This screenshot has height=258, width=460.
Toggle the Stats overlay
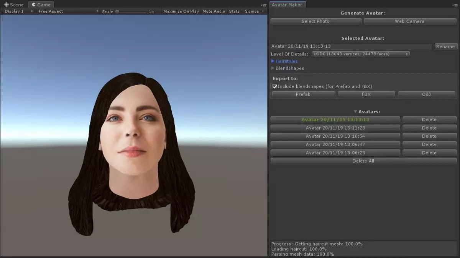[234, 11]
